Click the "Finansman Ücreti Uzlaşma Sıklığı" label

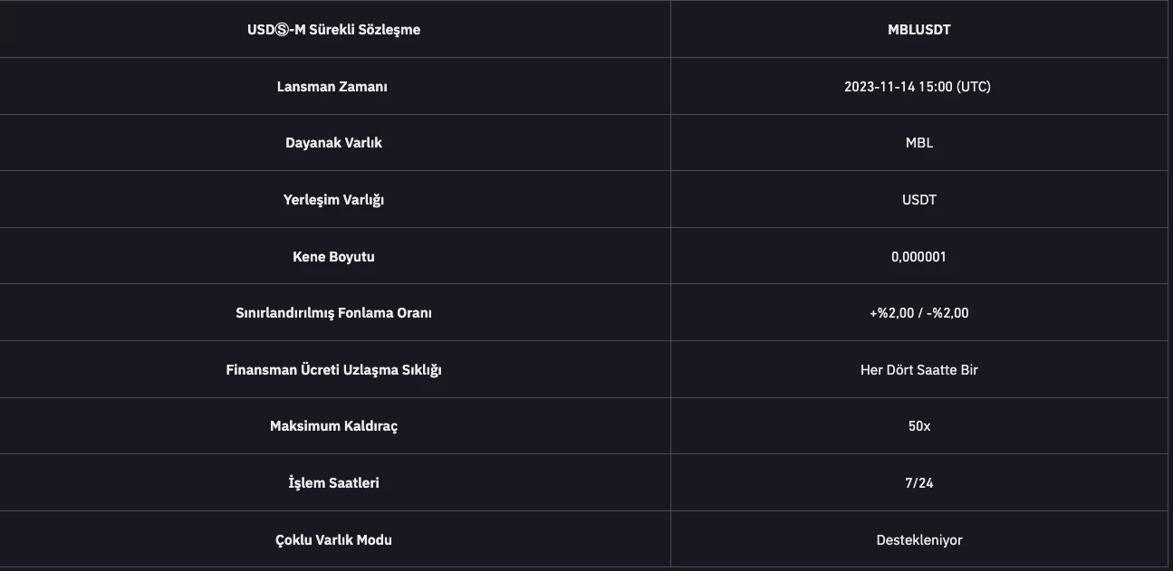click(x=333, y=370)
